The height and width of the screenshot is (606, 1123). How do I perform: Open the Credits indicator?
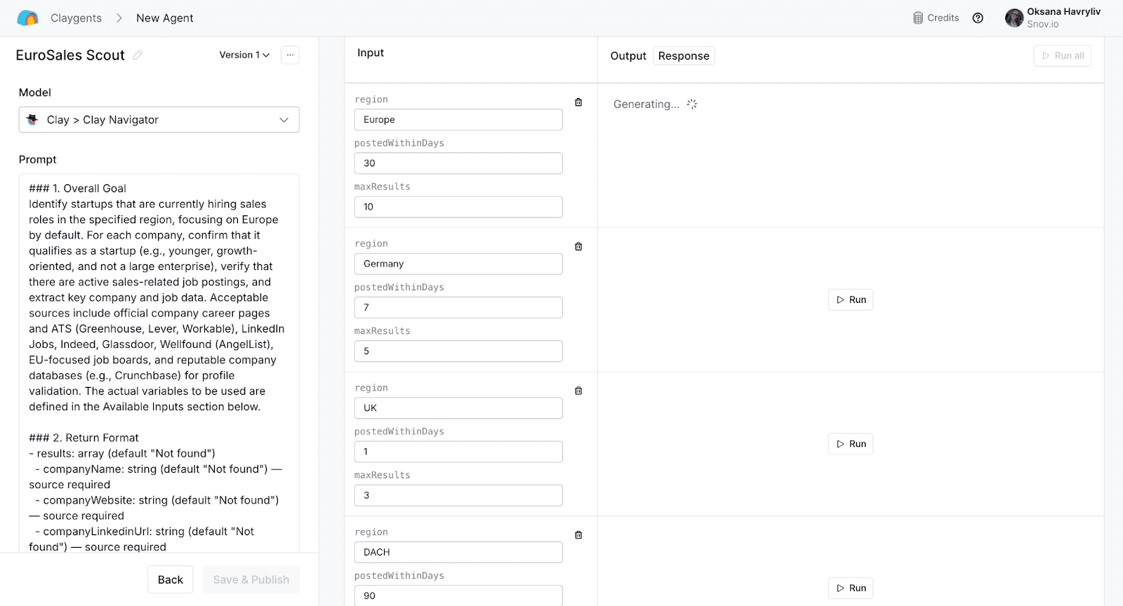point(936,18)
